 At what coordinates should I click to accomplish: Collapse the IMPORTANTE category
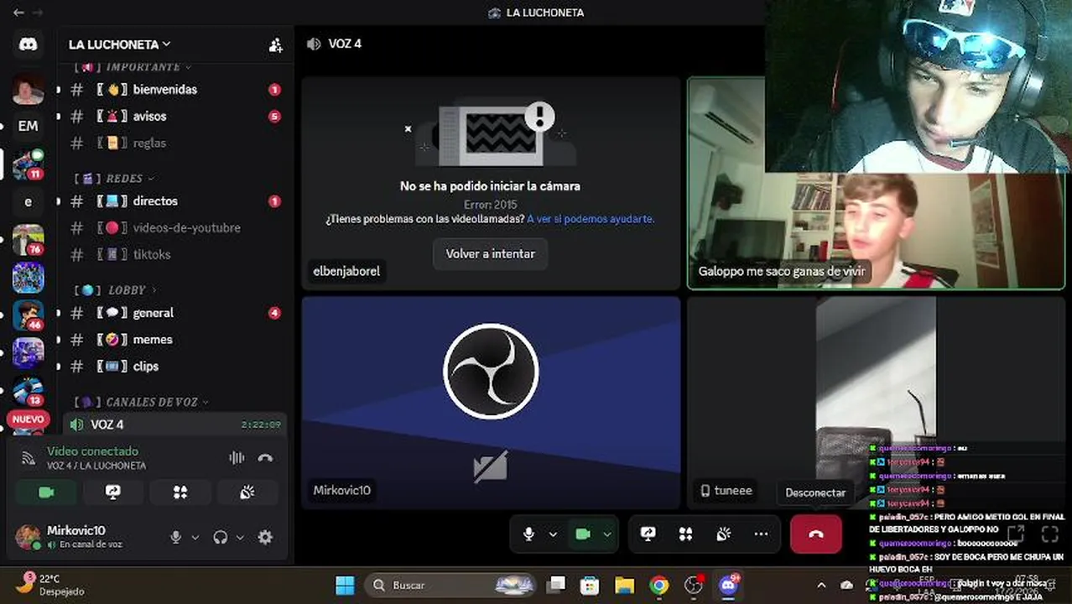point(133,67)
